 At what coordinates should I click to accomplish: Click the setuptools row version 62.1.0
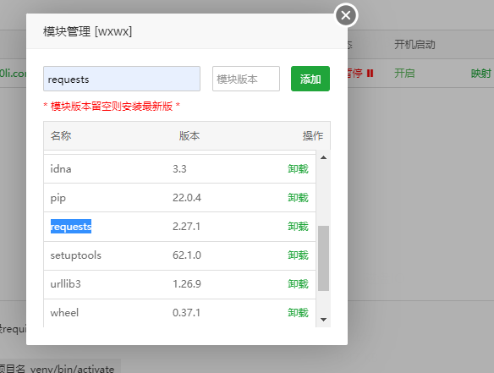187,255
